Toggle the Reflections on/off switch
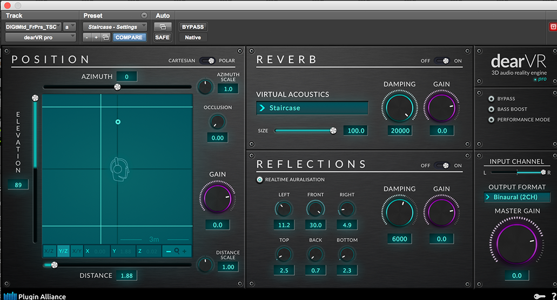Viewport: 557px width, 300px height. click(441, 165)
